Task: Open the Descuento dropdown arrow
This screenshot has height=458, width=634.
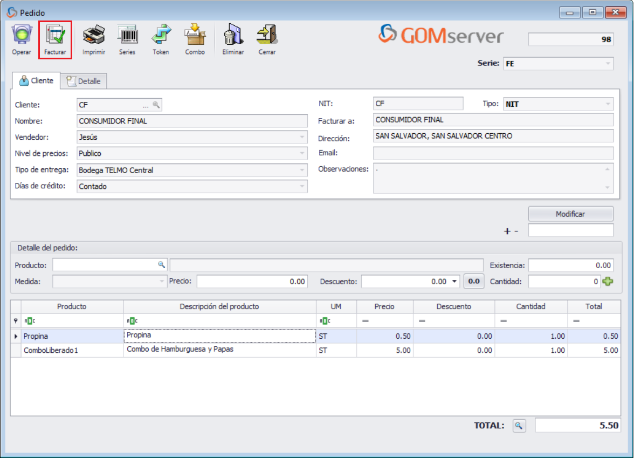Action: (x=454, y=281)
